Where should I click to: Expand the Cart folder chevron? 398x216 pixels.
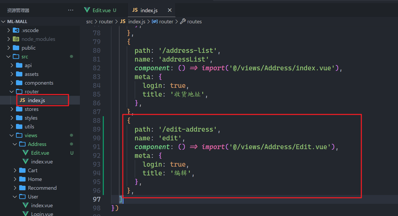click(x=15, y=170)
